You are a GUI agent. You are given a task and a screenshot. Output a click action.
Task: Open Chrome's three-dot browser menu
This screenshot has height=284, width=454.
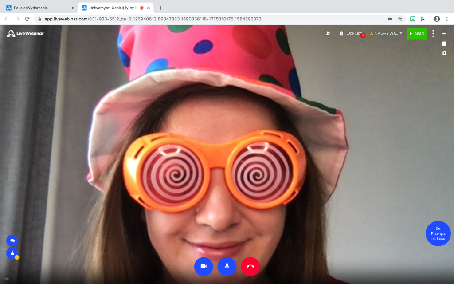tap(447, 19)
